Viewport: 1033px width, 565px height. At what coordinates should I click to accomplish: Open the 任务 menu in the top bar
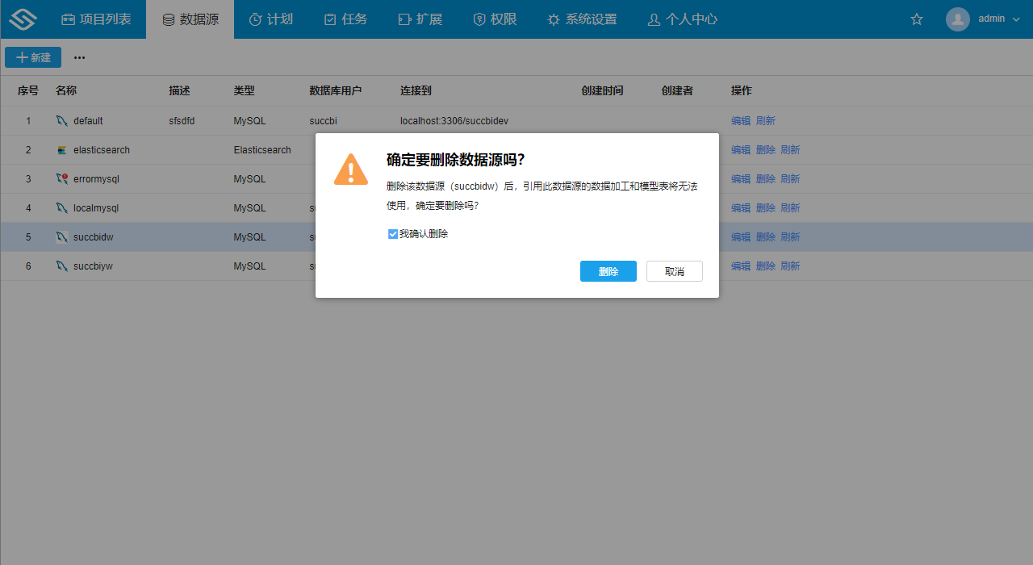point(345,19)
